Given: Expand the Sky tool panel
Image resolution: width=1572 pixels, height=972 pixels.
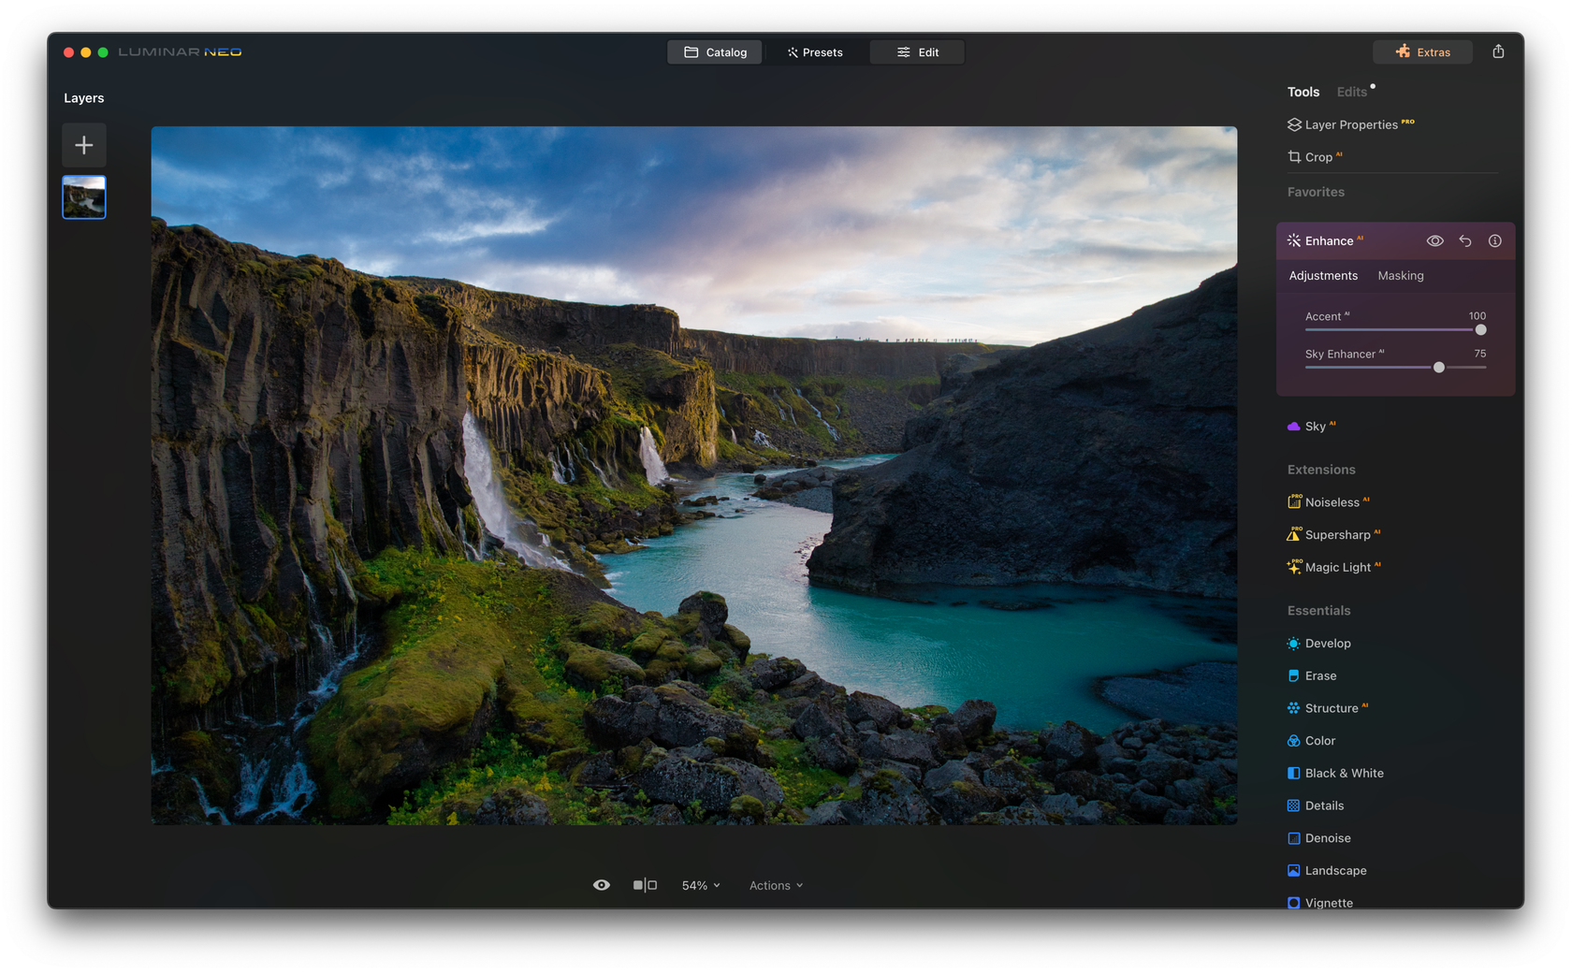Looking at the screenshot, I should [1316, 427].
